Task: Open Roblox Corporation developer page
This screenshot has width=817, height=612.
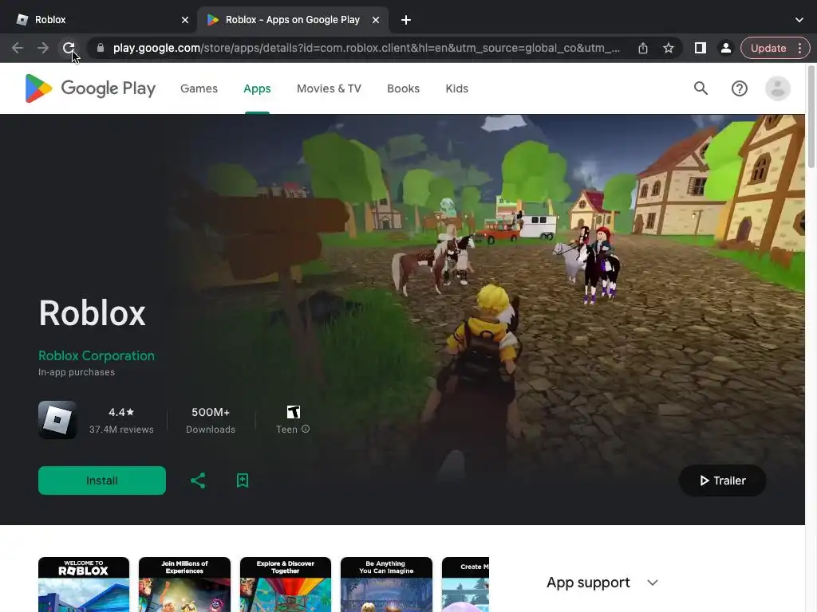Action: (97, 356)
